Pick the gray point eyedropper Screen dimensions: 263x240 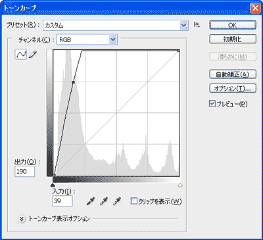[x=104, y=201]
